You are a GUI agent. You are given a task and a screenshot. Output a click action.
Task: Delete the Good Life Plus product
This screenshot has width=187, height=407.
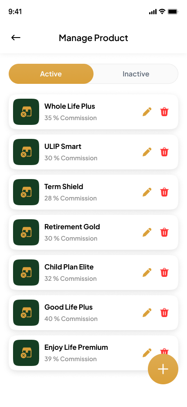tap(164, 313)
